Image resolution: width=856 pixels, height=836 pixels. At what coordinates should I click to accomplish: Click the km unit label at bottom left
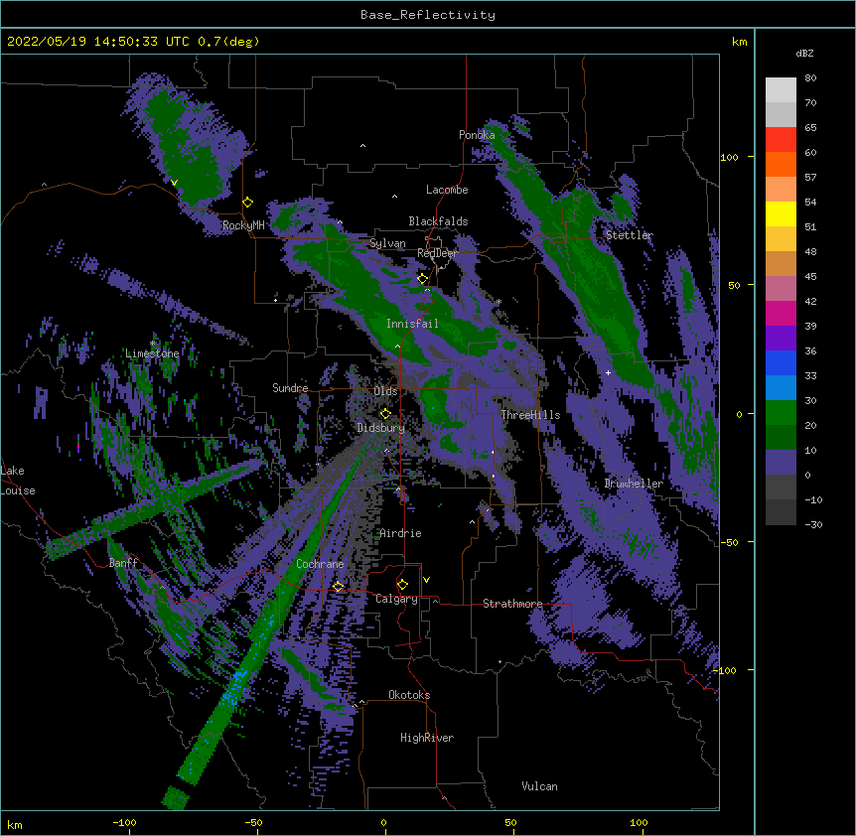(15, 825)
